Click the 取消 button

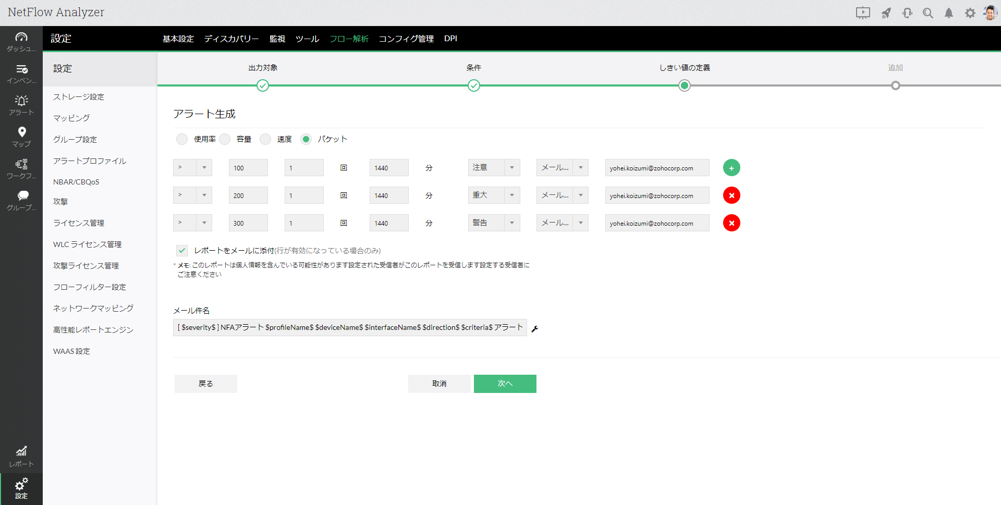click(x=439, y=384)
